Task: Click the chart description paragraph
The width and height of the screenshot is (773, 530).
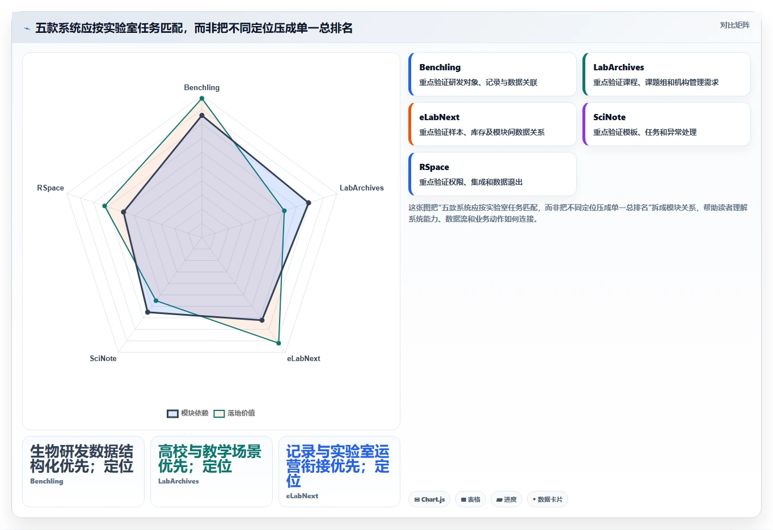Action: coord(578,213)
